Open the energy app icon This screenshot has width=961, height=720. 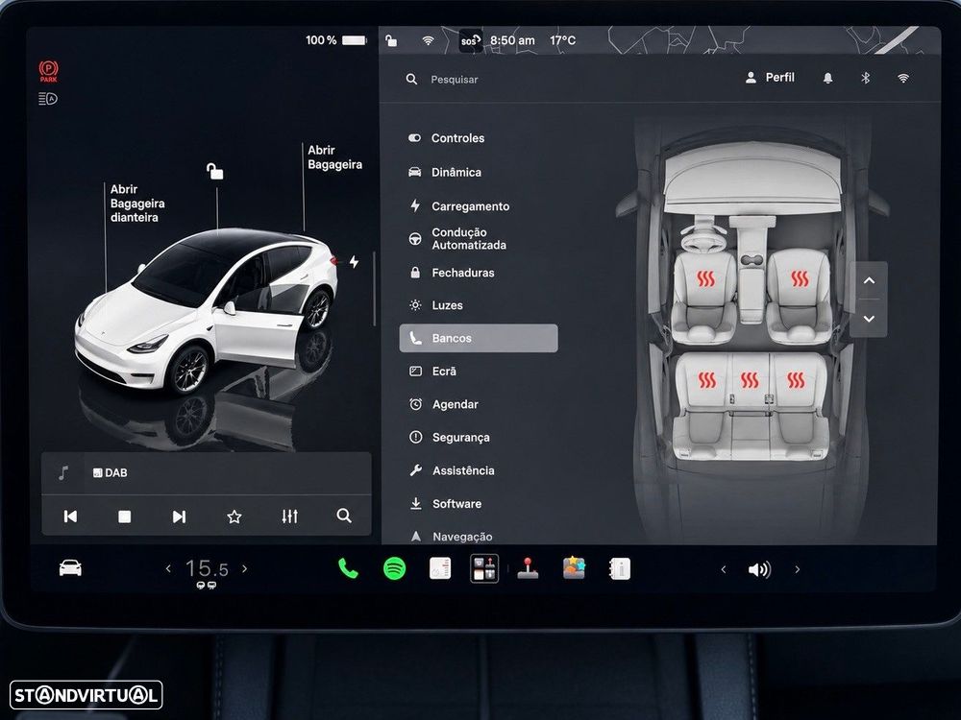(440, 568)
